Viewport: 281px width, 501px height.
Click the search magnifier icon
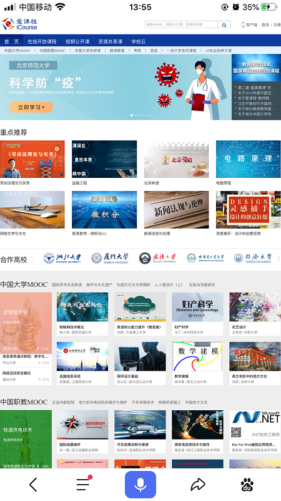tap(224, 24)
